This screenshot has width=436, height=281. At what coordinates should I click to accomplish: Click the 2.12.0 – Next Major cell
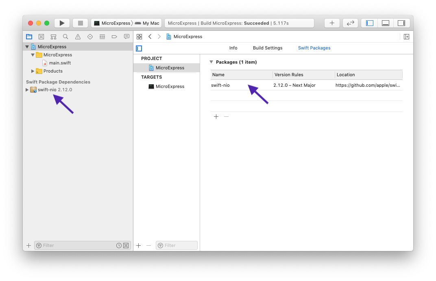point(294,85)
